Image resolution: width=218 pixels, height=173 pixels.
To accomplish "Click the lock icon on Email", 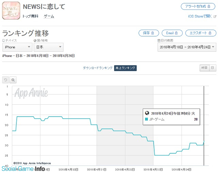I will point(176,33).
